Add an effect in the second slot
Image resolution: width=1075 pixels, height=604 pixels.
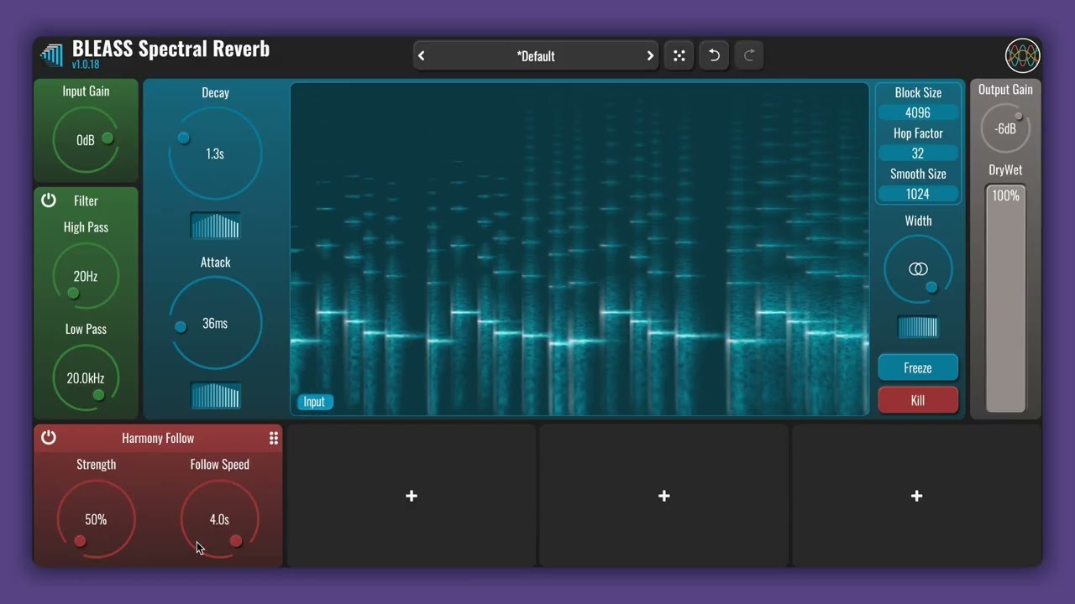point(412,496)
